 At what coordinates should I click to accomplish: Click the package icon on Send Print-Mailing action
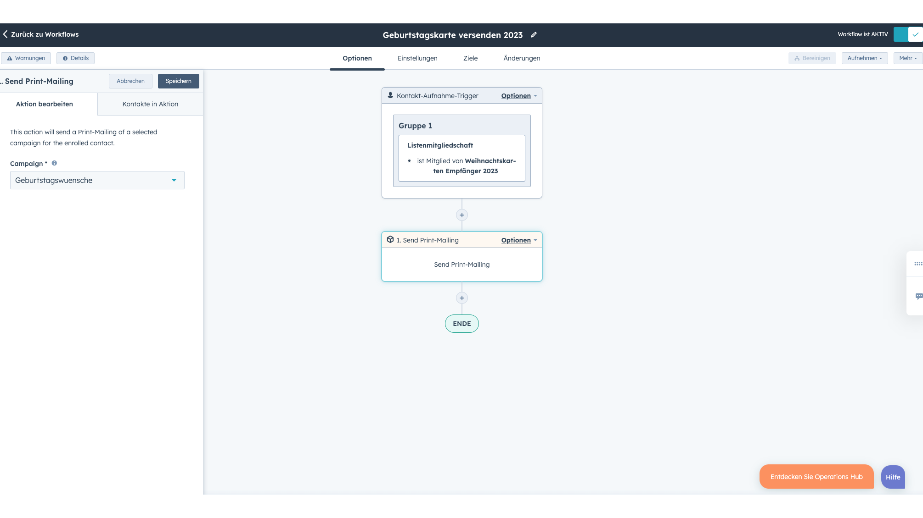391,240
